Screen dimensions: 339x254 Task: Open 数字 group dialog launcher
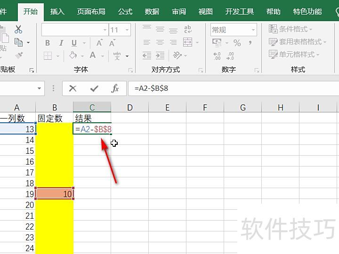pos(257,71)
